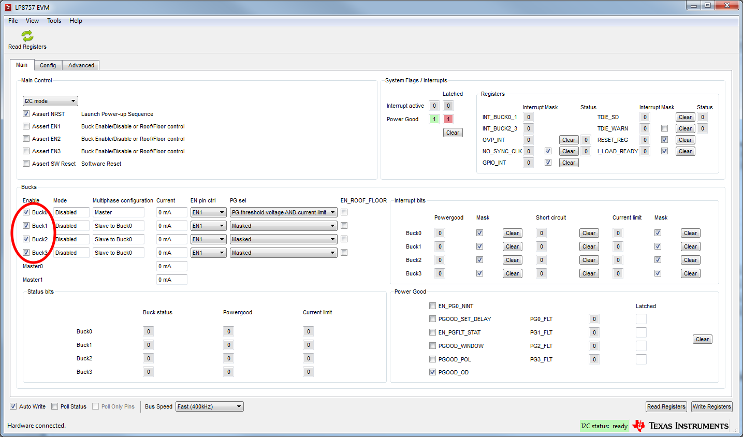Viewport: 743px width, 437px height.
Task: Toggle the Buck0 enable checkbox
Action: point(26,212)
